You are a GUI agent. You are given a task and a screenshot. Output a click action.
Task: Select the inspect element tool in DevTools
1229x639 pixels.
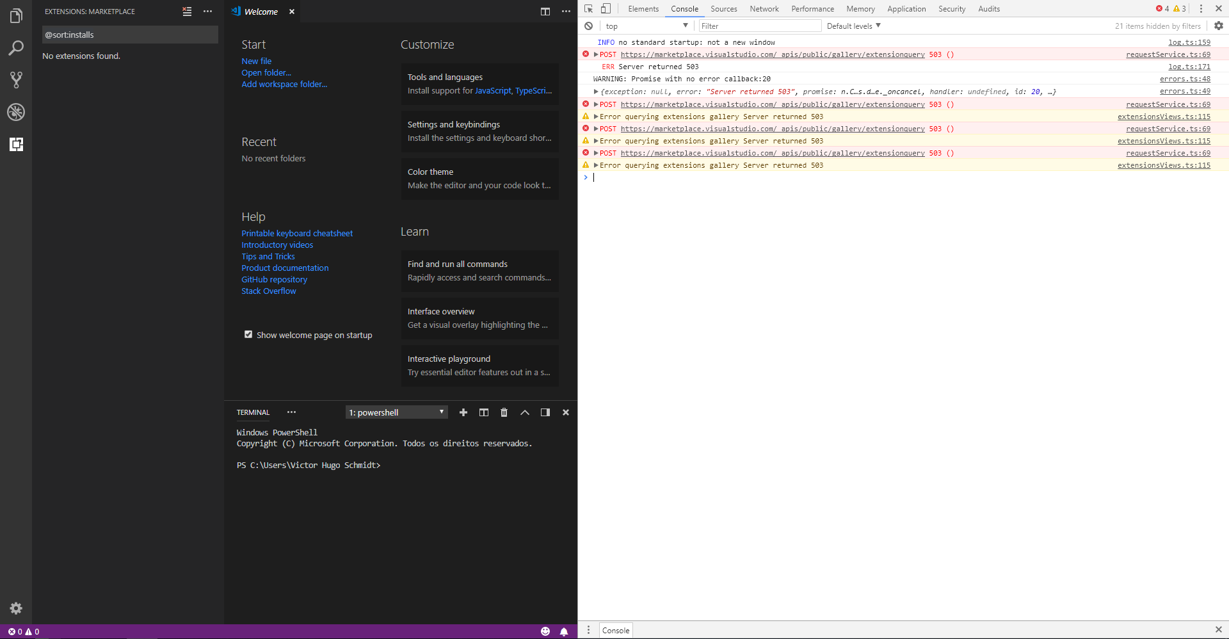click(x=587, y=8)
